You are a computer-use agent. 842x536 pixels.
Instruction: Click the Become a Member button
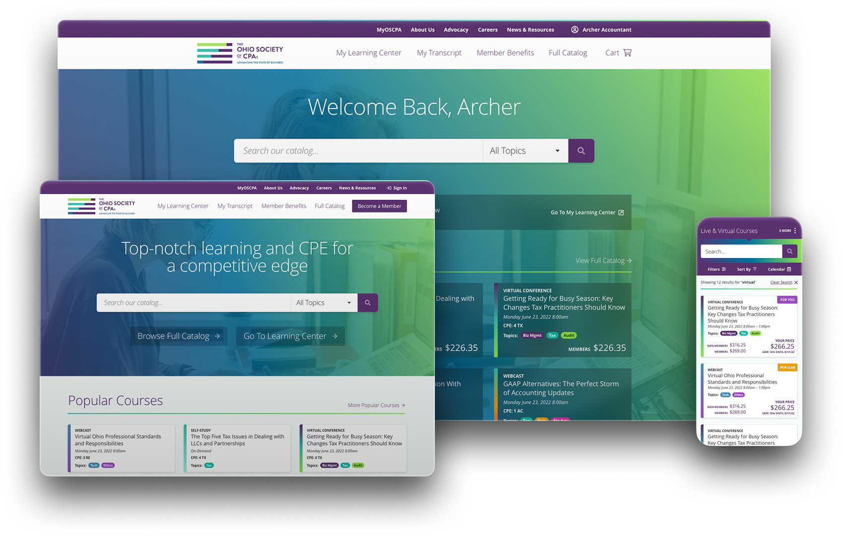pyautogui.click(x=379, y=206)
